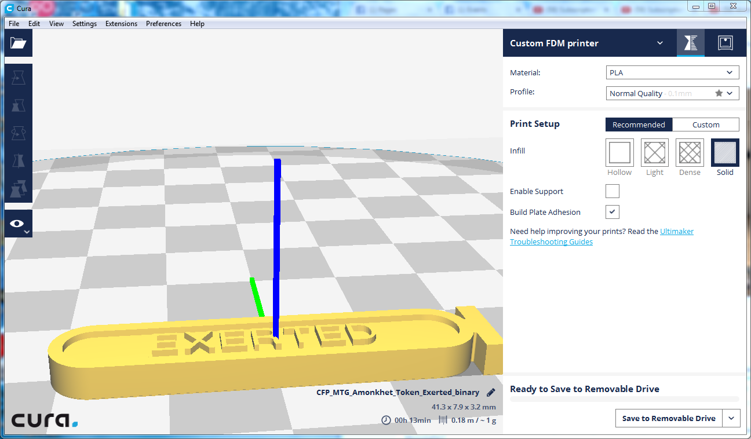Open the Extensions menu

tap(121, 24)
